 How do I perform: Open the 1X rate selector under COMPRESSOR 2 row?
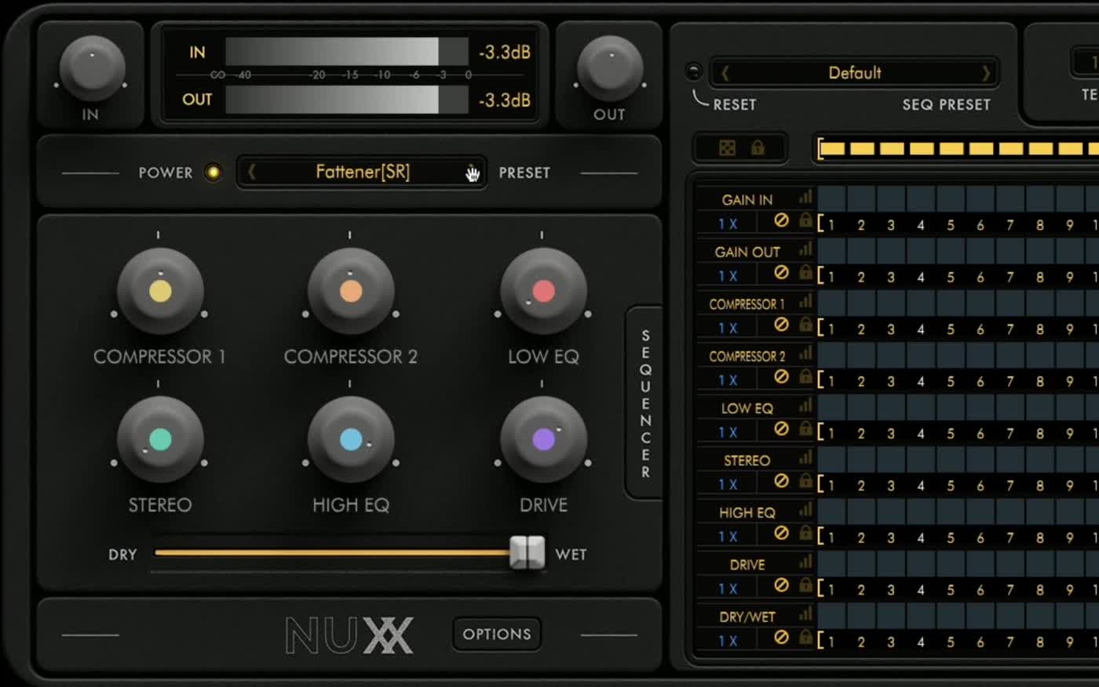pos(728,380)
